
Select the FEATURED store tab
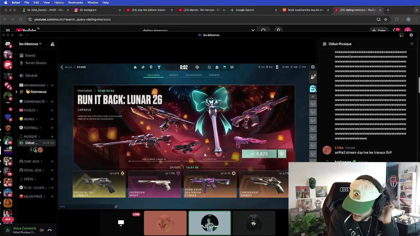153,75
